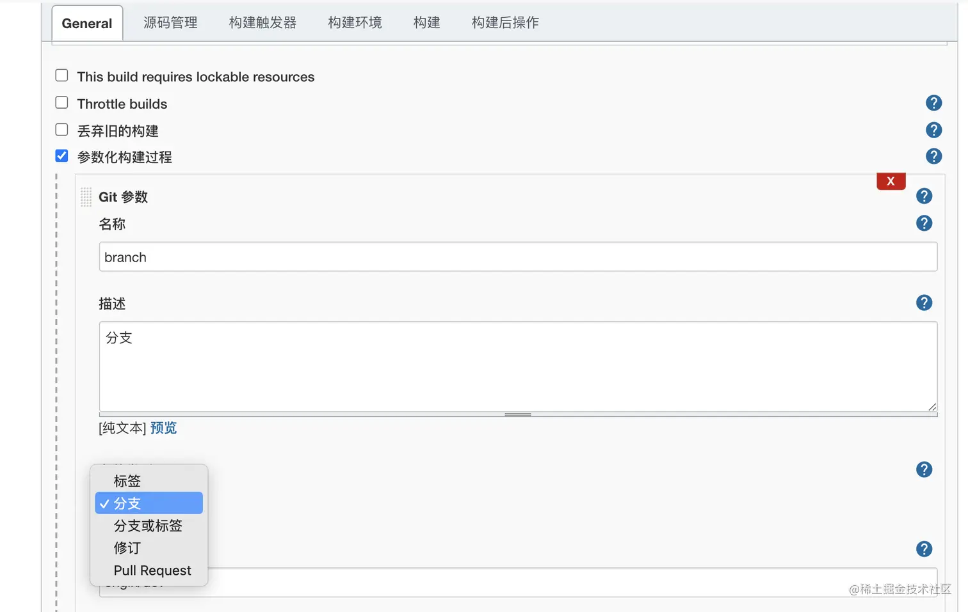Go to the 构建触发器 tab
This screenshot has width=968, height=612.
coord(263,22)
